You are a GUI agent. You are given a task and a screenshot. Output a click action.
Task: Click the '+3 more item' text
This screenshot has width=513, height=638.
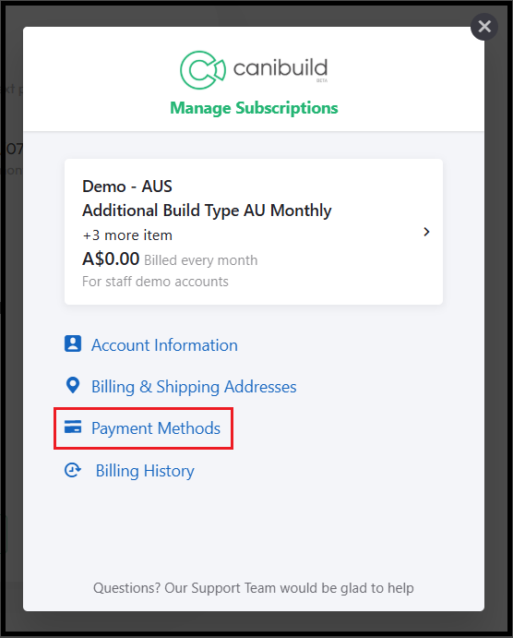point(127,235)
